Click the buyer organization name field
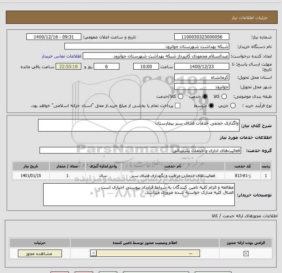This screenshot has height=273, width=282. (147, 46)
